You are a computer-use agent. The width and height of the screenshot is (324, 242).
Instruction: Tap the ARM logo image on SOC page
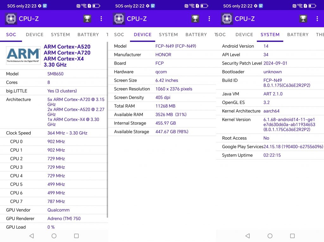coord(23,55)
